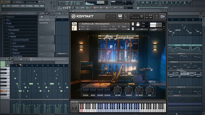The width and height of the screenshot is (205, 115).
Task: Click the magnet snap icon in playlist toolbar
Action: coord(43,13)
